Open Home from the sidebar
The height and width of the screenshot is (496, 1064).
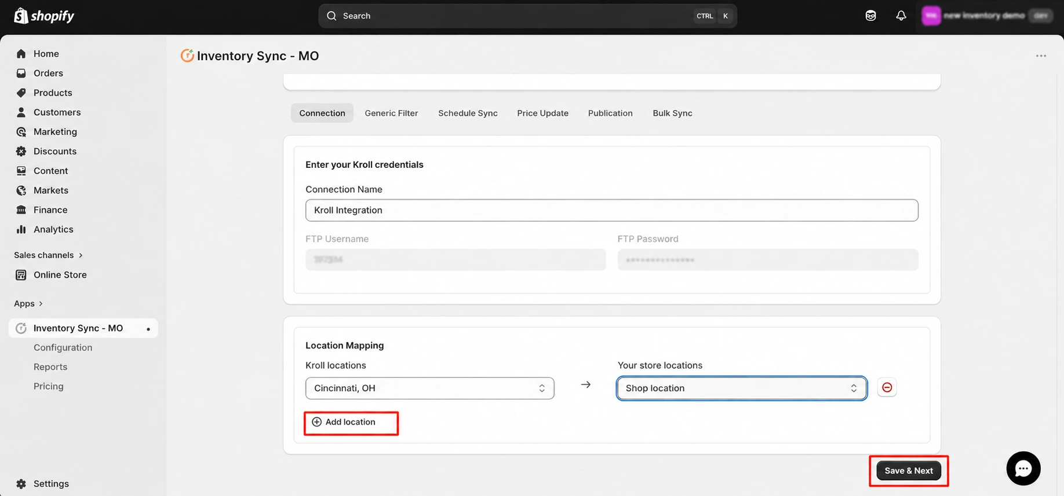point(46,54)
